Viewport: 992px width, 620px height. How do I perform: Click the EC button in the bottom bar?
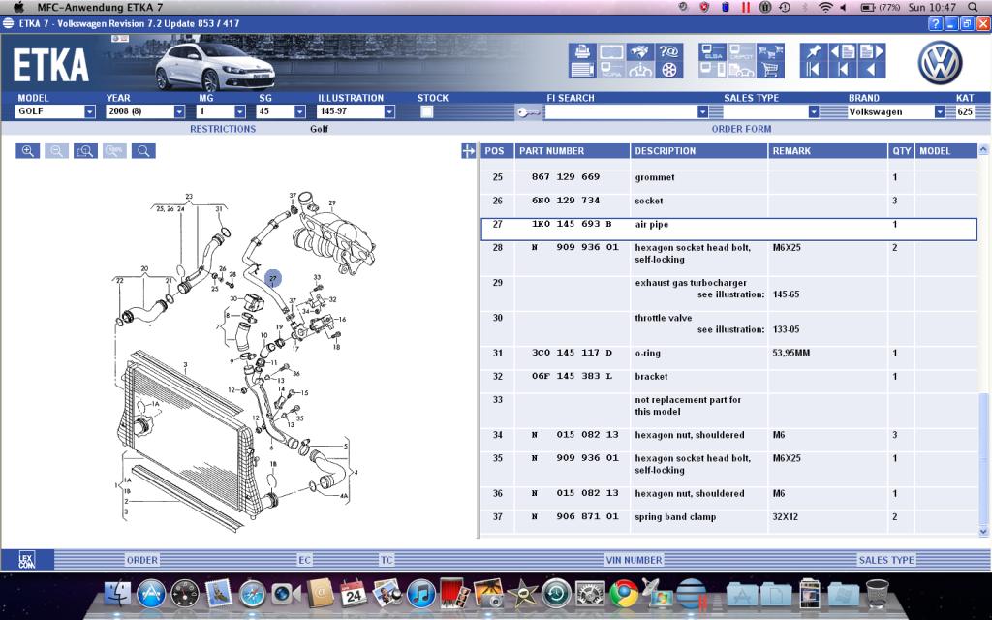click(x=305, y=560)
